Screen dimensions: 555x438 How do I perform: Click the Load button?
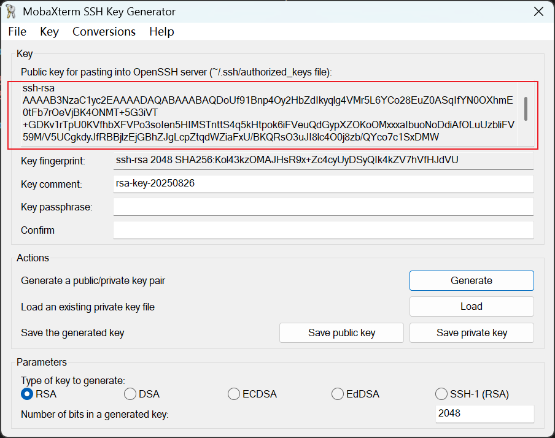(472, 306)
